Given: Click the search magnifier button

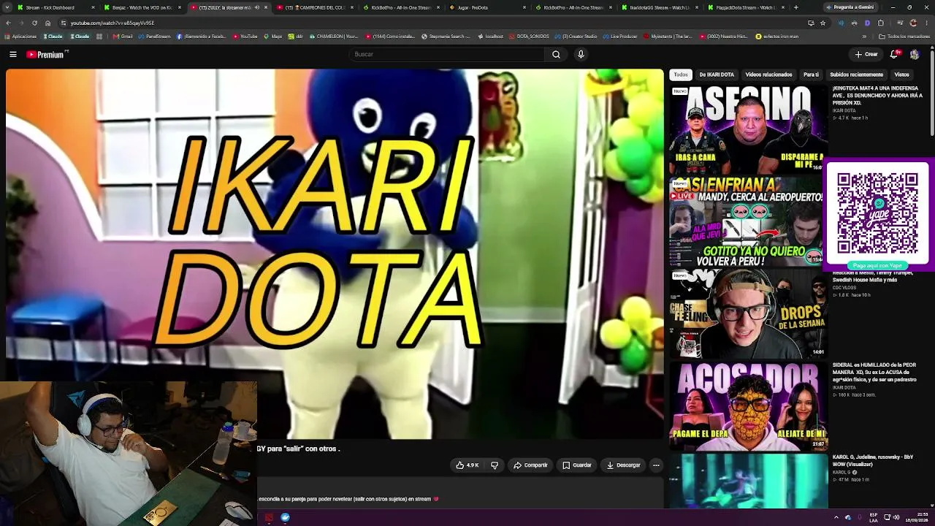Looking at the screenshot, I should pyautogui.click(x=556, y=54).
